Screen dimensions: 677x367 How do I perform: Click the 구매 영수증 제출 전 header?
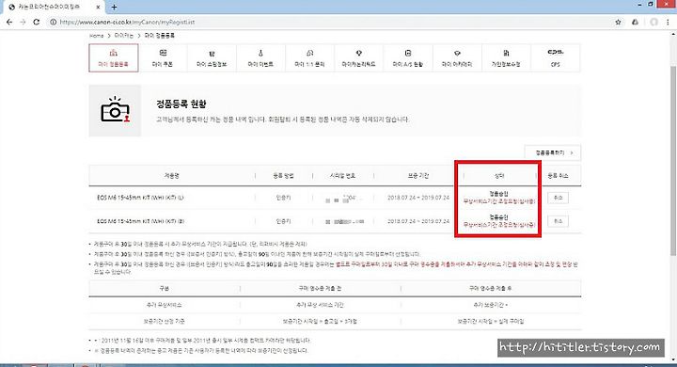click(x=320, y=288)
